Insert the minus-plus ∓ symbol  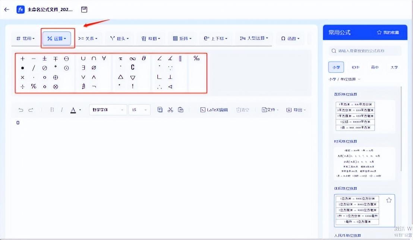pos(55,59)
